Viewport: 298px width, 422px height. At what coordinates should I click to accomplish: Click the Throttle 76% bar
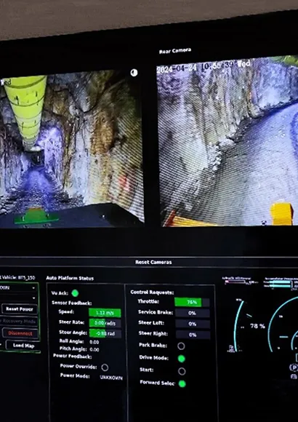(192, 302)
